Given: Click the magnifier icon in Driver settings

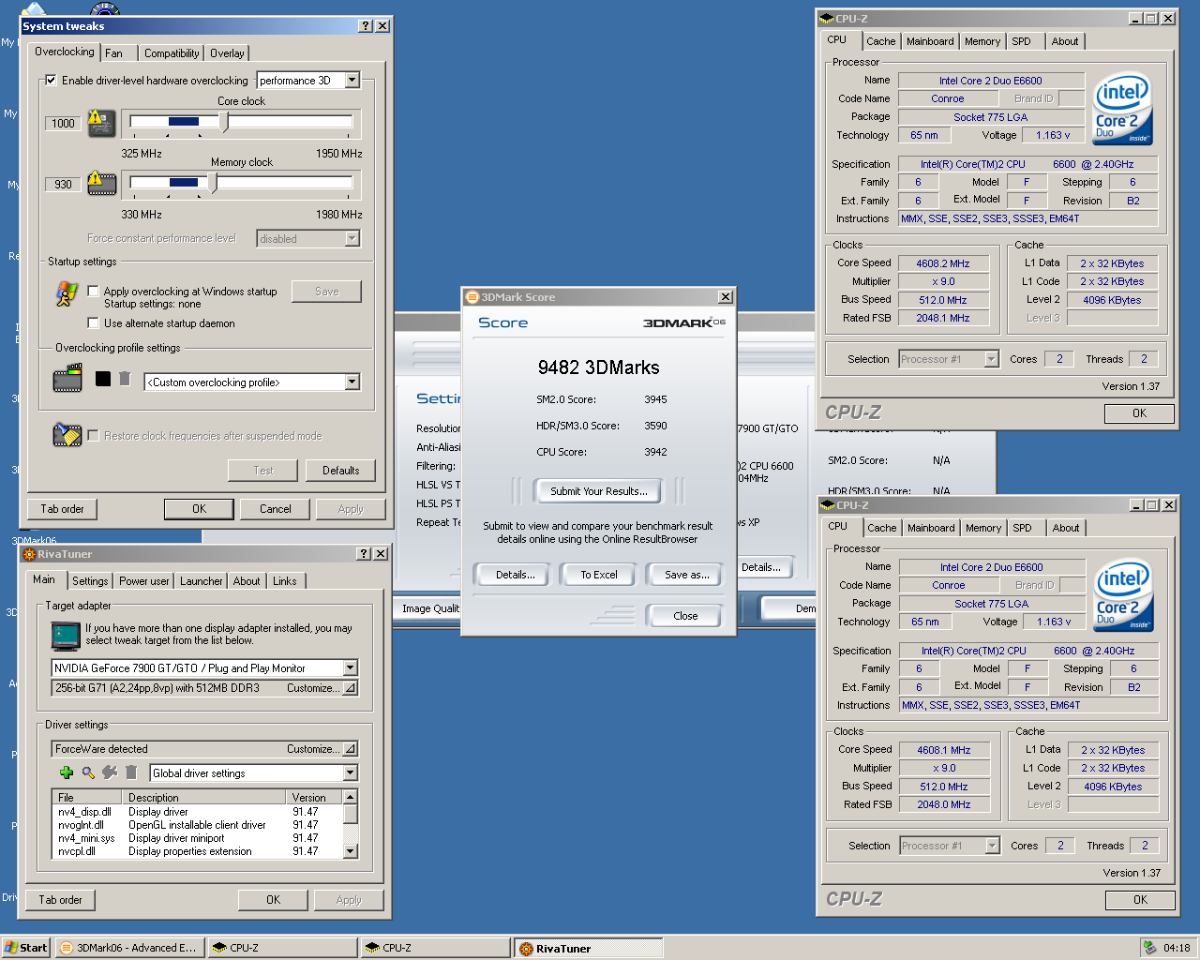Looking at the screenshot, I should coord(88,772).
